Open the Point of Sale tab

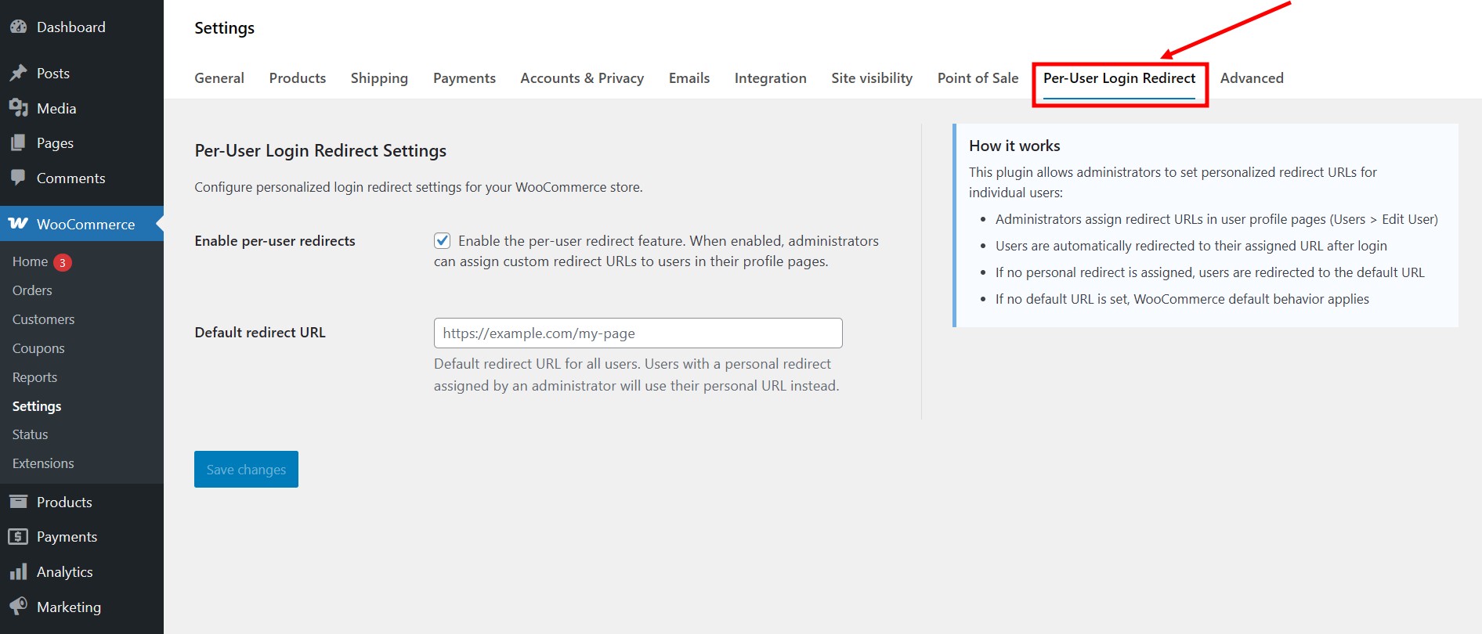click(x=978, y=78)
